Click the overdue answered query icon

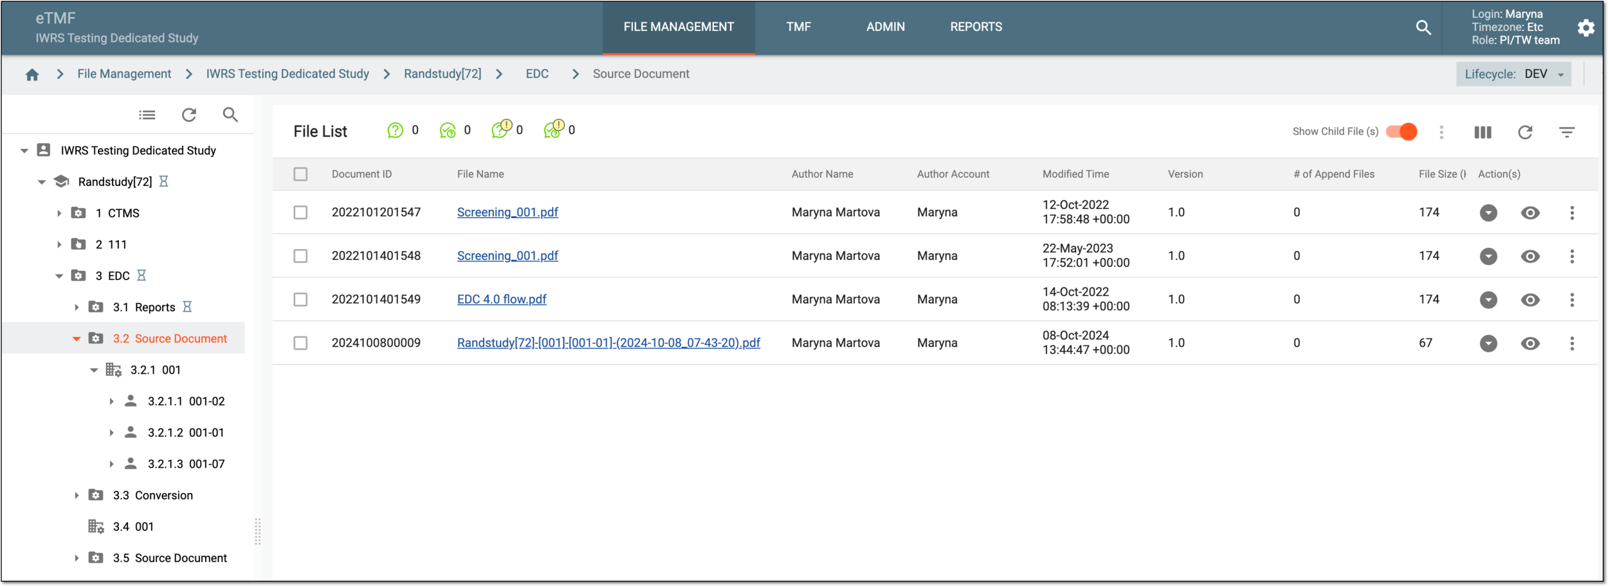click(x=554, y=129)
